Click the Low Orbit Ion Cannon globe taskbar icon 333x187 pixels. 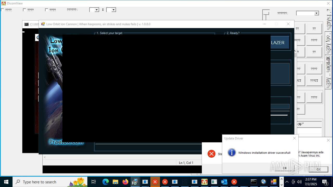coord(264,182)
